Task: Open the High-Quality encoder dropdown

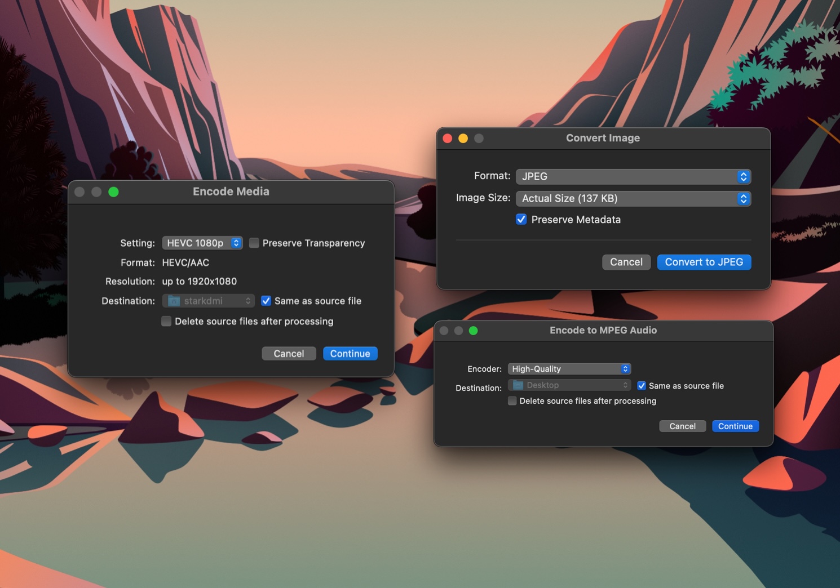Action: pyautogui.click(x=569, y=368)
